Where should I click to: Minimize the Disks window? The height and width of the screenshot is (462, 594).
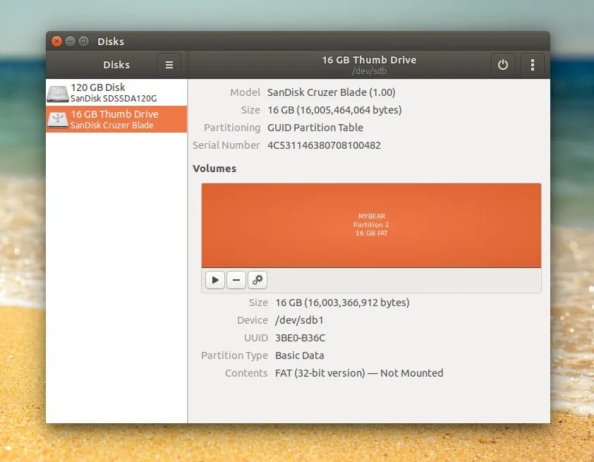(x=70, y=41)
